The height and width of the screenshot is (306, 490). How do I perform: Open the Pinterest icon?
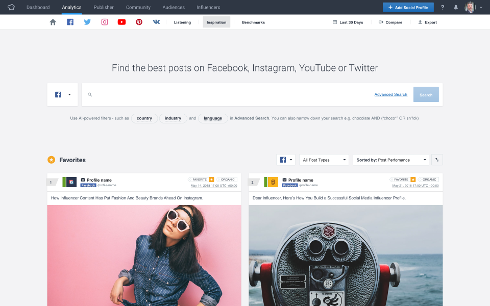(139, 22)
